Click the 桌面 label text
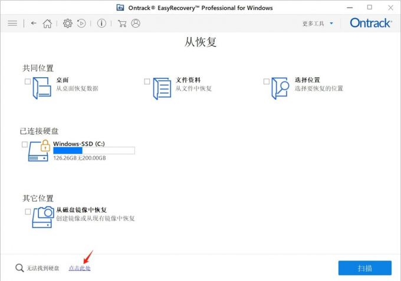Image resolution: width=401 pixels, height=281 pixels. coord(63,80)
